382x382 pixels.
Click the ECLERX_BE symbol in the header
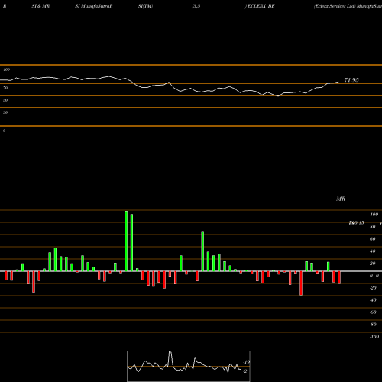[261, 6]
